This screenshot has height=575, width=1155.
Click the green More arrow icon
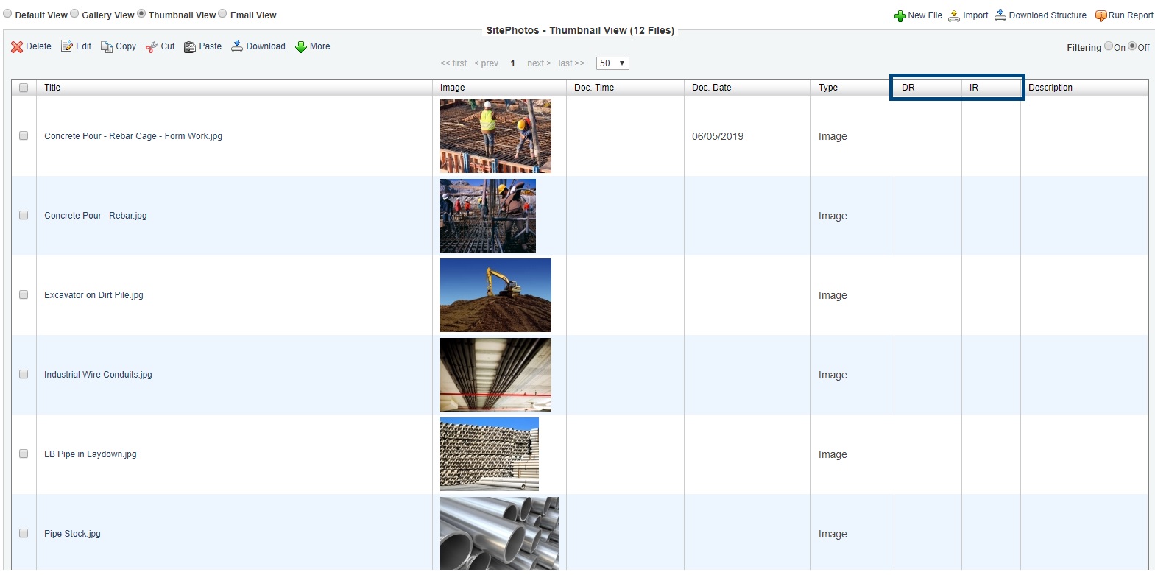301,47
